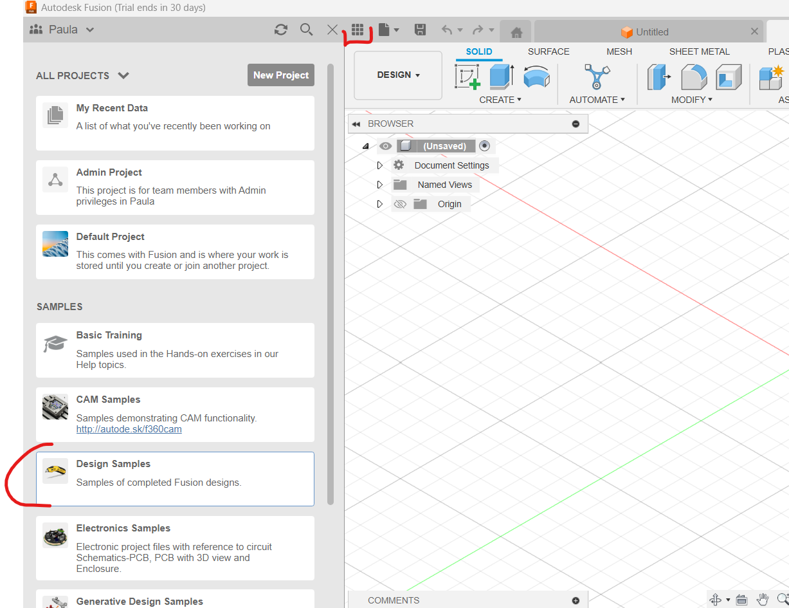Screen dimensions: 789x608
Task: Refresh the data panel
Action: pyautogui.click(x=280, y=30)
